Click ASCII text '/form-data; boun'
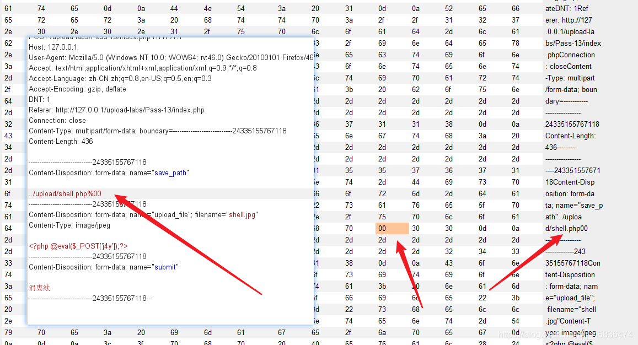 pyautogui.click(x=571, y=89)
